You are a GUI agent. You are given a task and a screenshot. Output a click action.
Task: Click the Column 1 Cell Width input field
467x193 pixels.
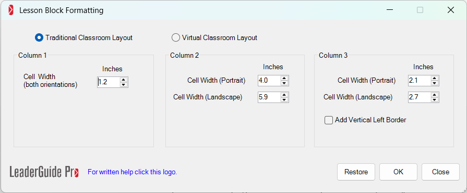coord(109,82)
